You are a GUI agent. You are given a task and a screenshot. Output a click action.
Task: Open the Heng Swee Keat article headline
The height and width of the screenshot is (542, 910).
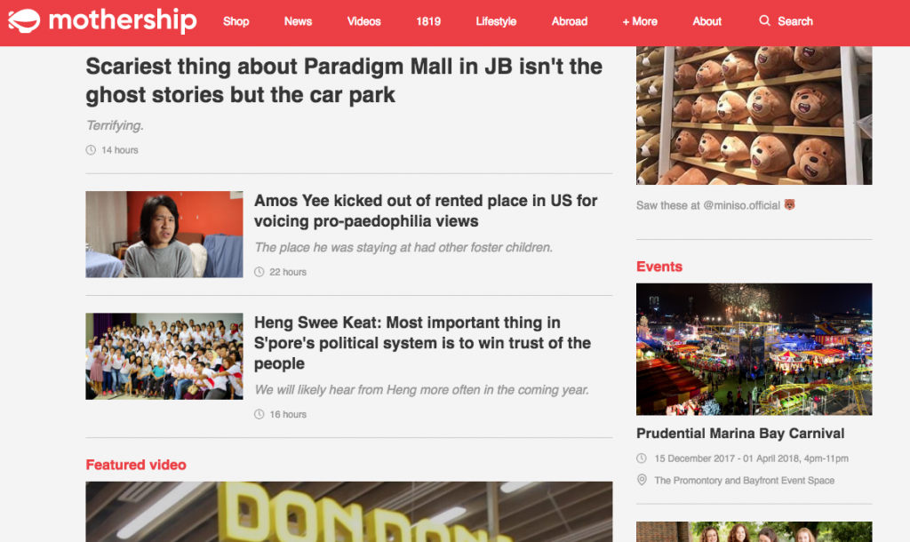(422, 343)
